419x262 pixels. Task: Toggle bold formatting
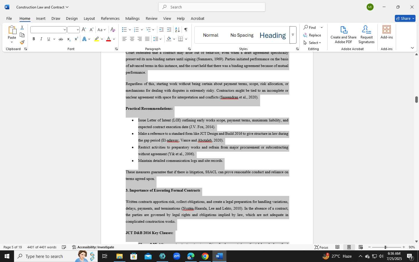(x=34, y=39)
